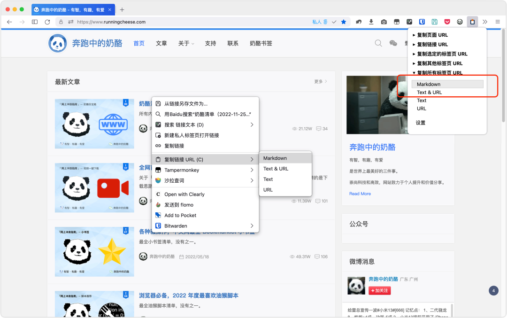Click the undo close tab arrow icon

359,22
